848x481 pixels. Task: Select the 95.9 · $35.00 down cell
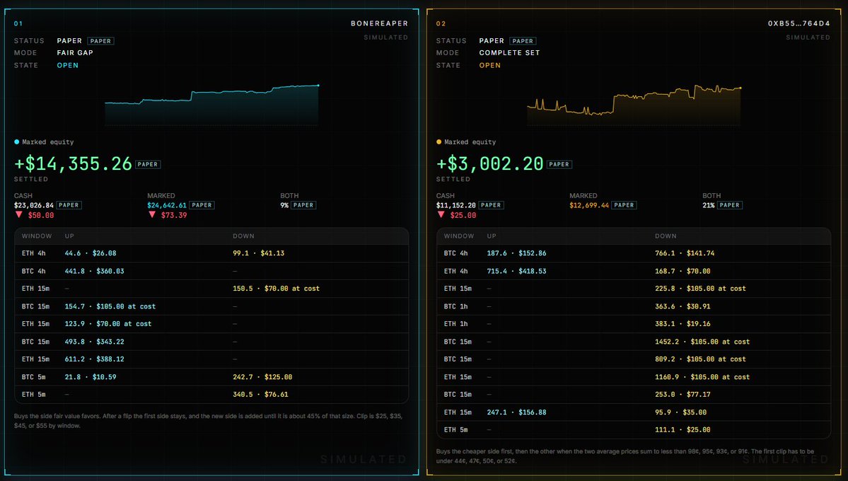click(681, 412)
